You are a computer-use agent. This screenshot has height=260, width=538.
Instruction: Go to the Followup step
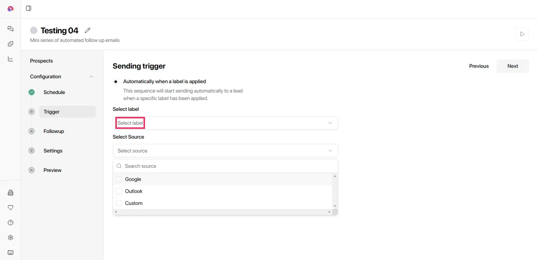54,131
